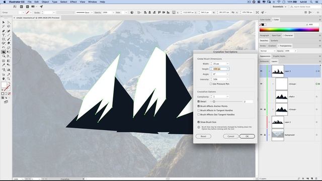Toggle the Detail checkbox

199,102
